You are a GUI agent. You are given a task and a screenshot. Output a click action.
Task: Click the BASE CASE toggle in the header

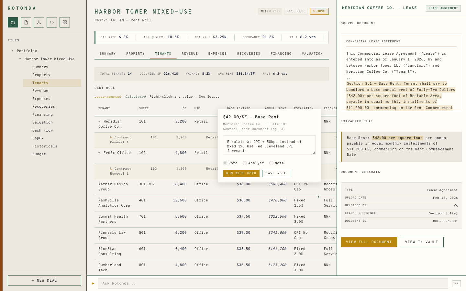coord(295,11)
